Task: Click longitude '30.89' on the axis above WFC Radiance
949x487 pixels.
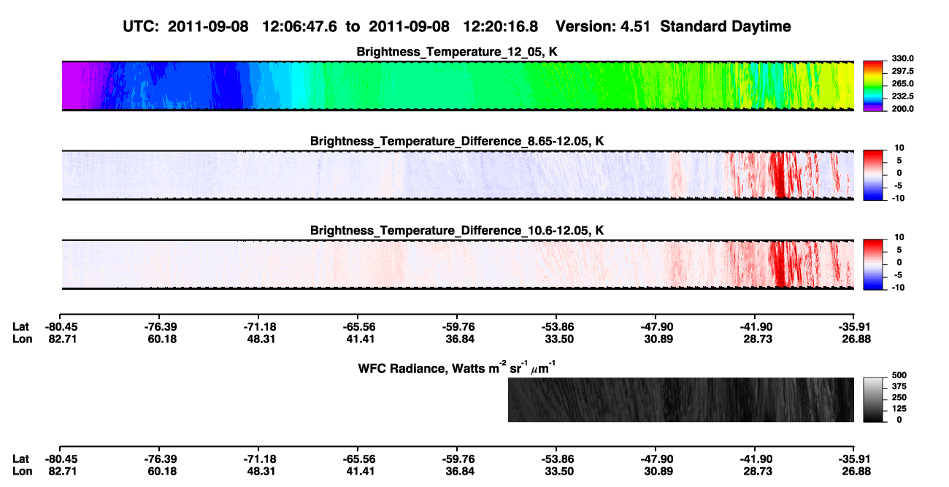Action: tap(658, 339)
